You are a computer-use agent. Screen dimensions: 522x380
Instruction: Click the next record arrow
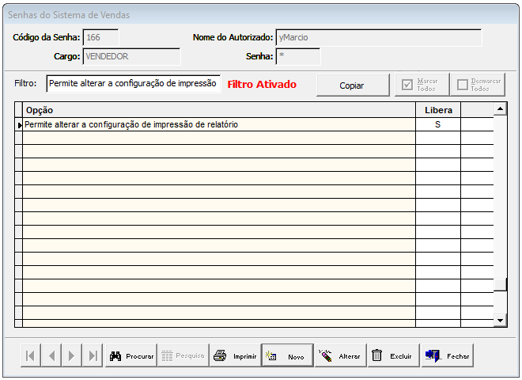click(72, 356)
